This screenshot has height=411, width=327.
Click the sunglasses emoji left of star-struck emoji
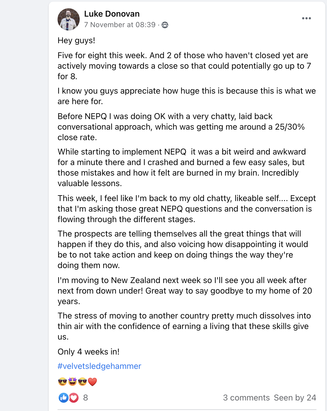[63, 382]
